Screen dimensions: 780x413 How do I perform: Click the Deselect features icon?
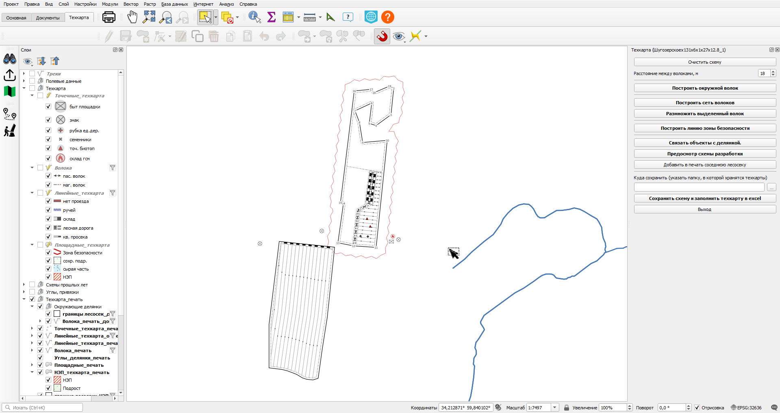pos(228,17)
